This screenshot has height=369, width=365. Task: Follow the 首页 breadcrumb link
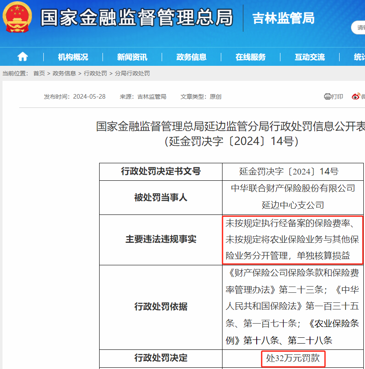tap(38, 73)
